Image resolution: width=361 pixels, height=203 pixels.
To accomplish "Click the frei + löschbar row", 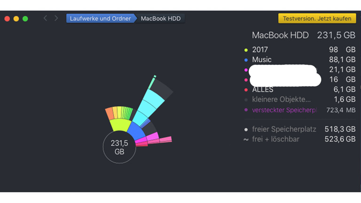I will tap(275, 139).
